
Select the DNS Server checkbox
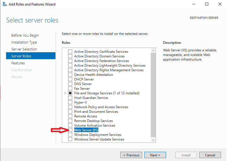point(70,84)
